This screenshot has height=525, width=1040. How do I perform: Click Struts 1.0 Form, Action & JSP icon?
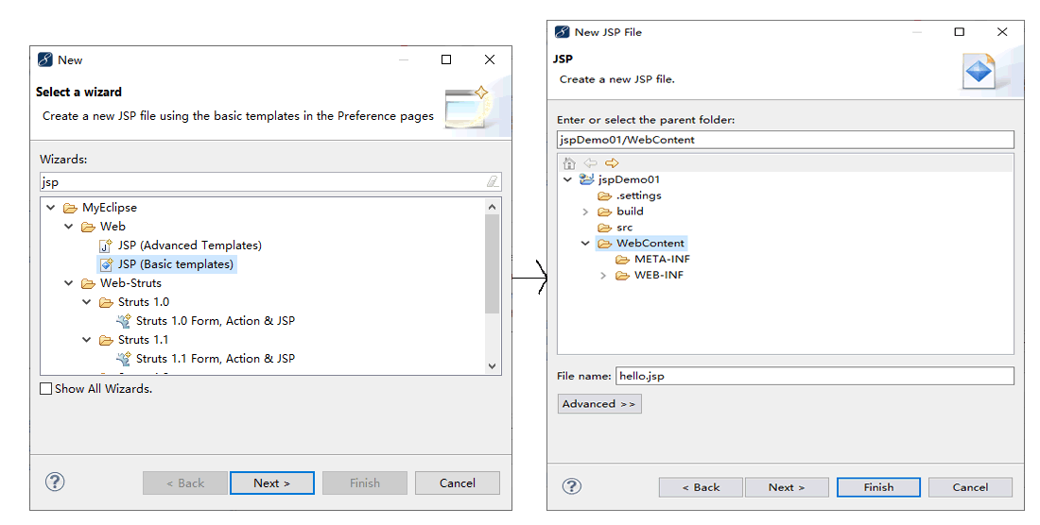point(124,321)
